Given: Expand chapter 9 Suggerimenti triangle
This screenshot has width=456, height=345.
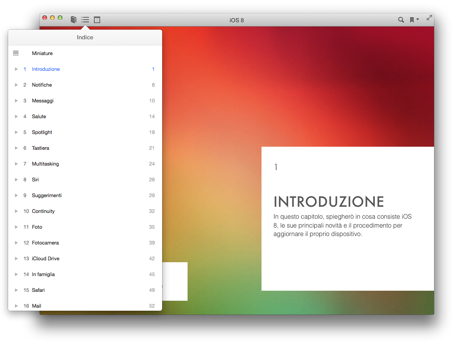Looking at the screenshot, I should pyautogui.click(x=16, y=195).
